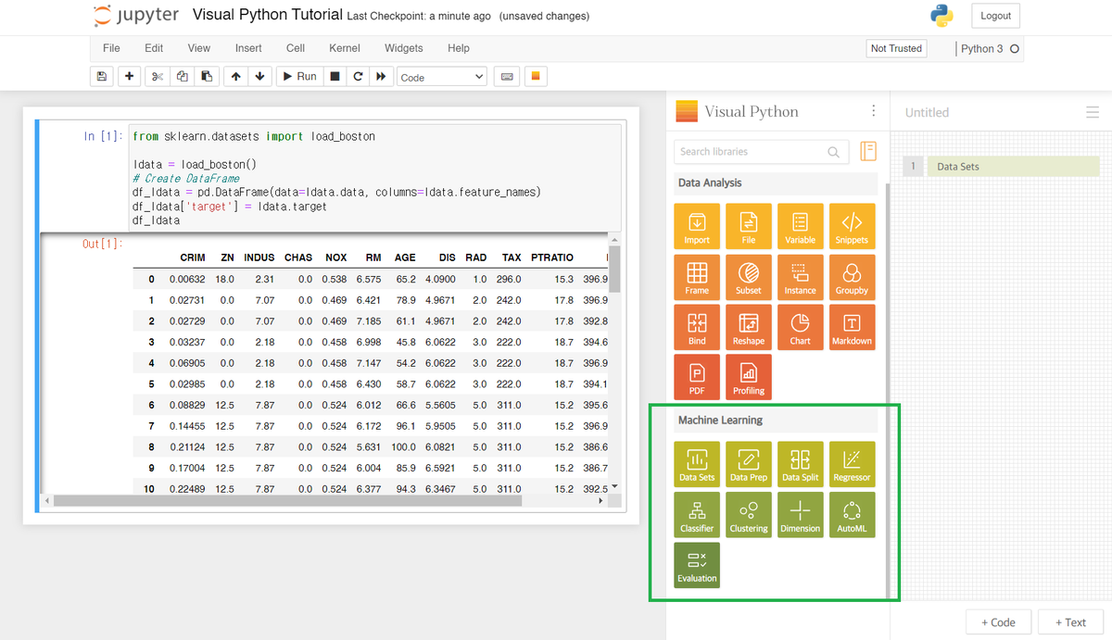Open the AutoML tool
This screenshot has height=640, width=1112.
(x=852, y=515)
